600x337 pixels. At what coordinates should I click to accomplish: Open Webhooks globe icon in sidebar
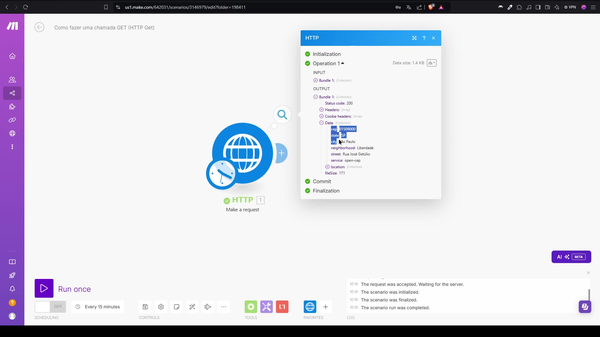point(12,133)
